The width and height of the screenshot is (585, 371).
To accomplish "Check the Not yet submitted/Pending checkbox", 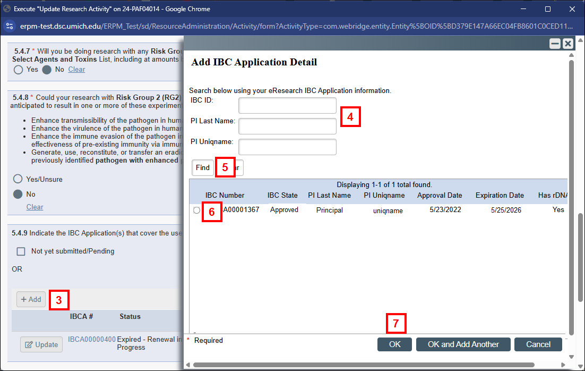I will pyautogui.click(x=20, y=252).
